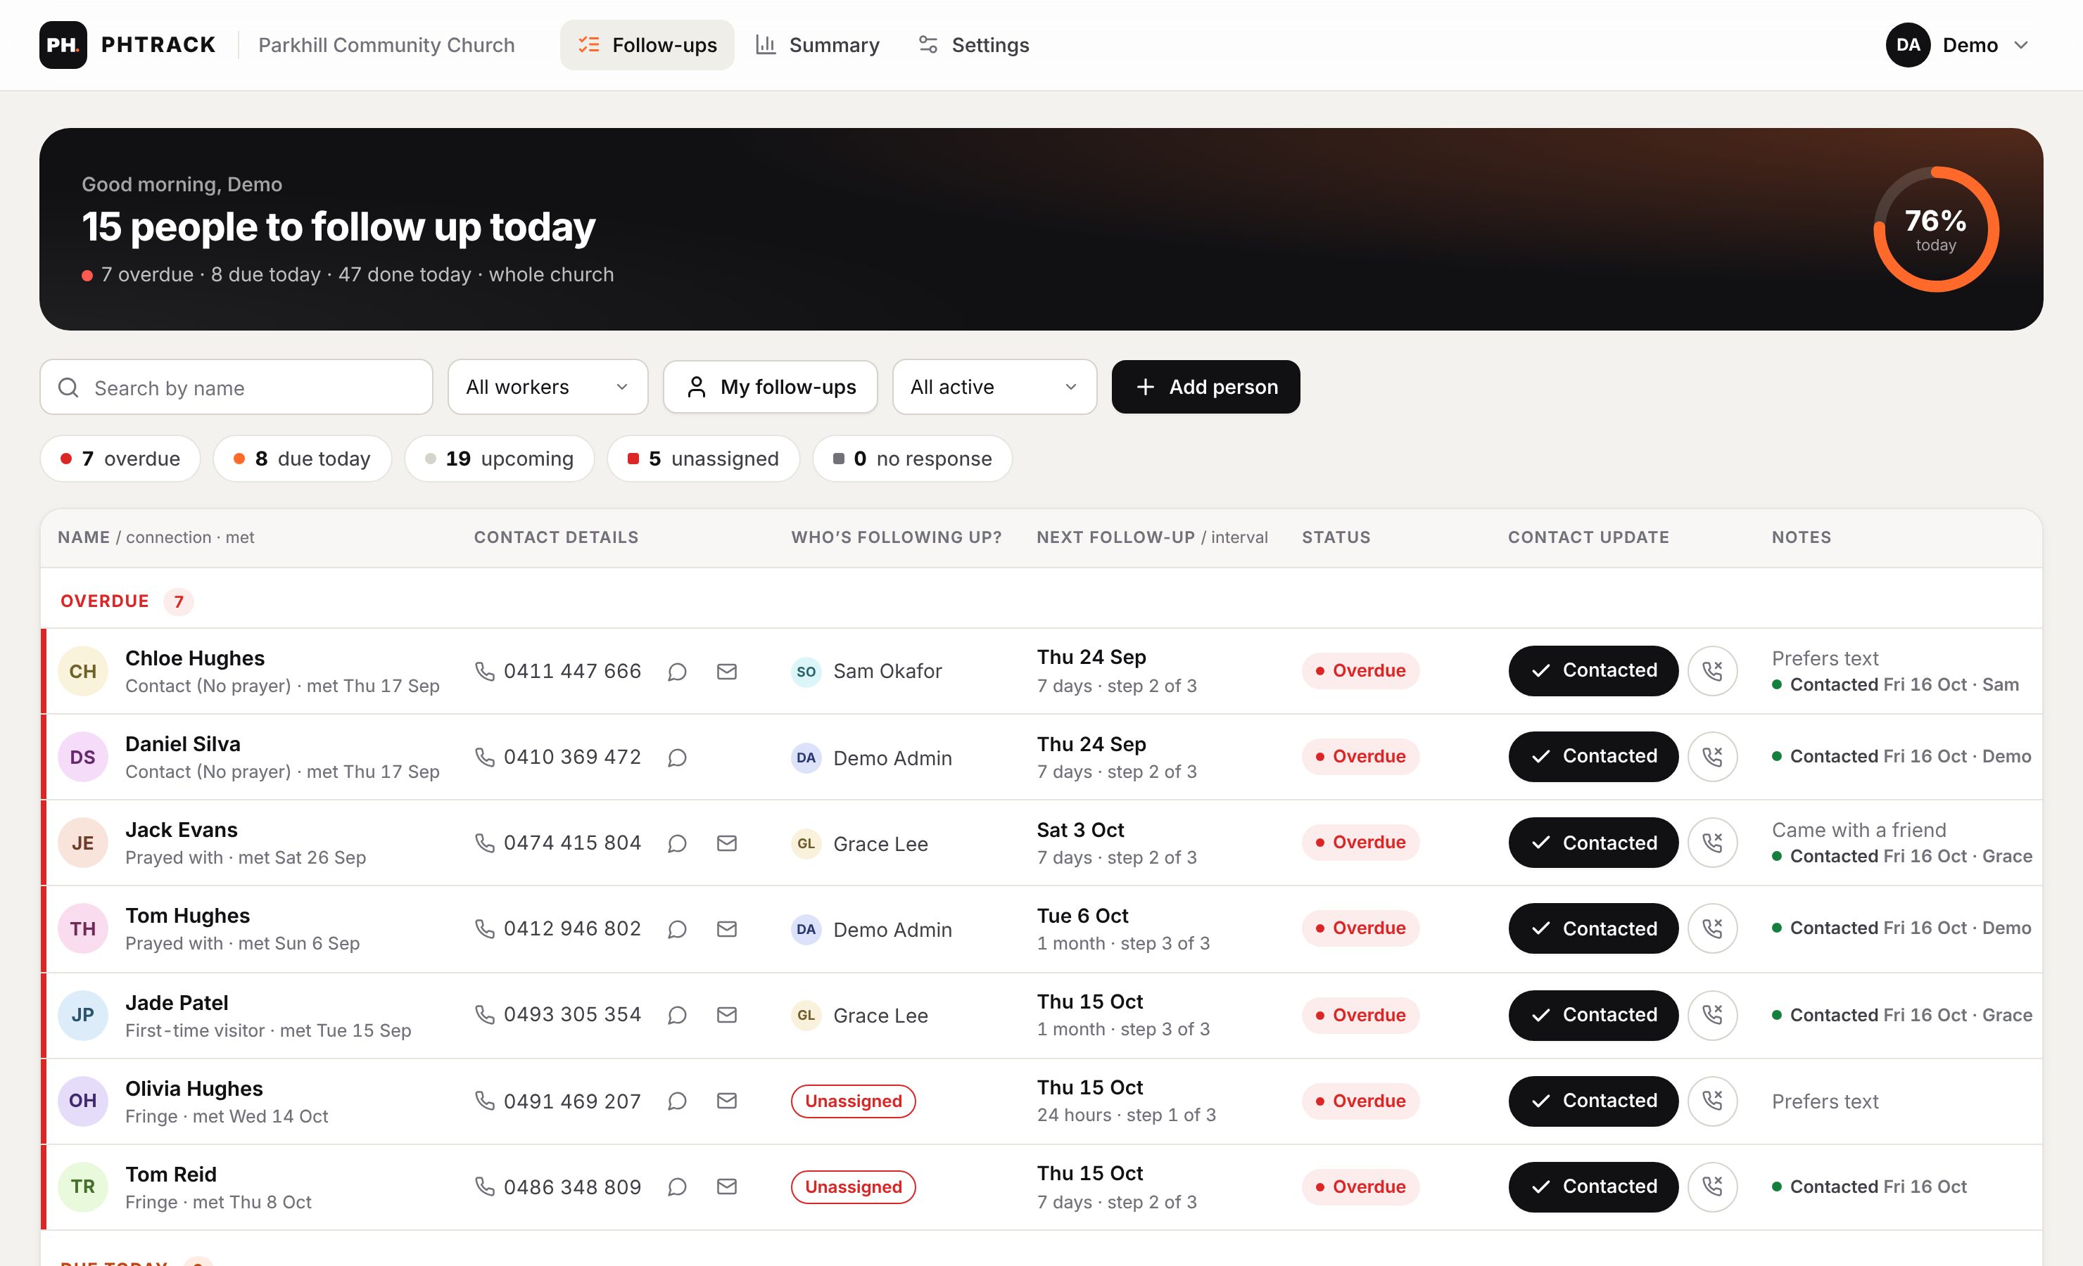The width and height of the screenshot is (2083, 1266).
Task: Switch to the Follow-ups tab
Action: click(x=647, y=45)
